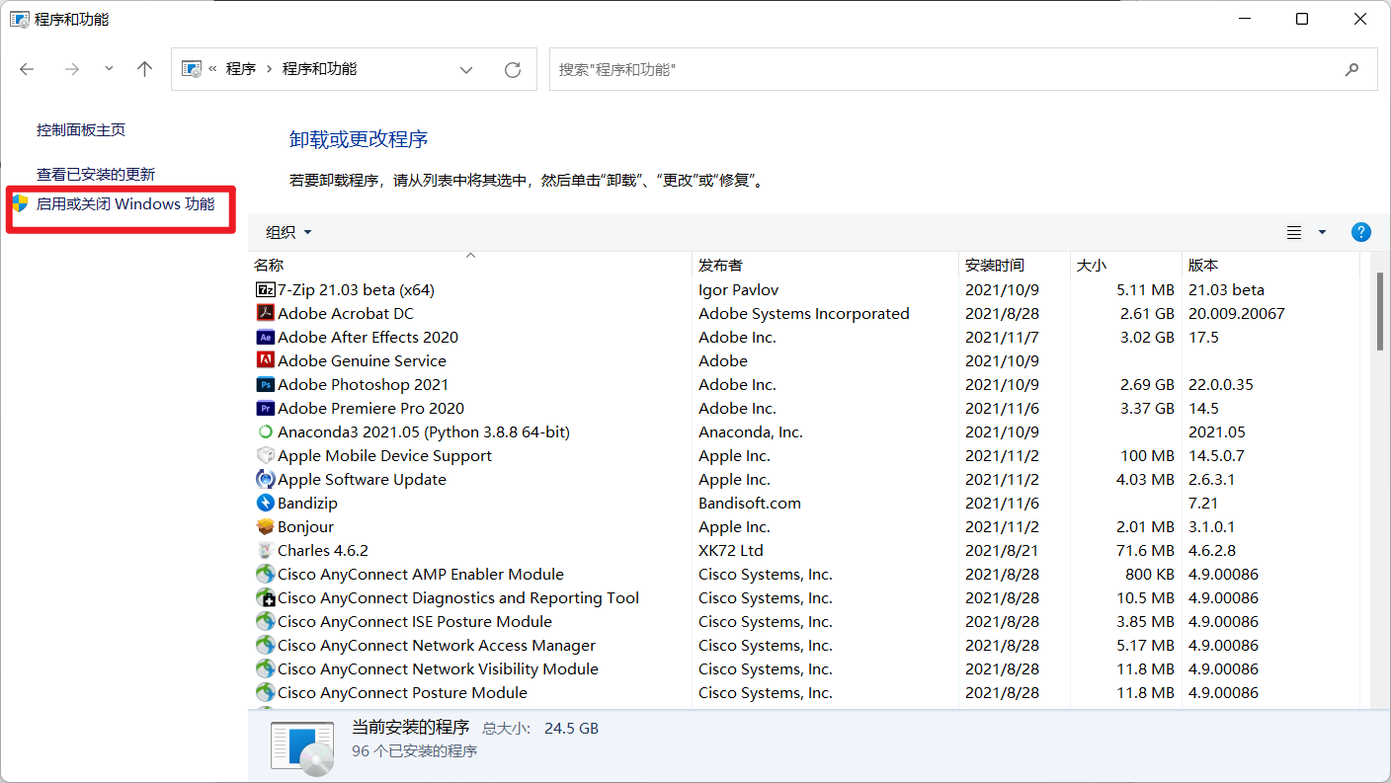The height and width of the screenshot is (783, 1391).
Task: Click the Adobe Photoshop 2021 icon
Action: [x=265, y=385]
